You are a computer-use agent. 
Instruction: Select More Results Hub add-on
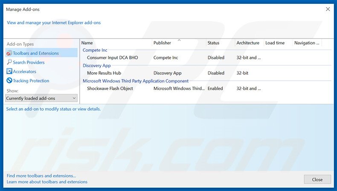pyautogui.click(x=104, y=73)
